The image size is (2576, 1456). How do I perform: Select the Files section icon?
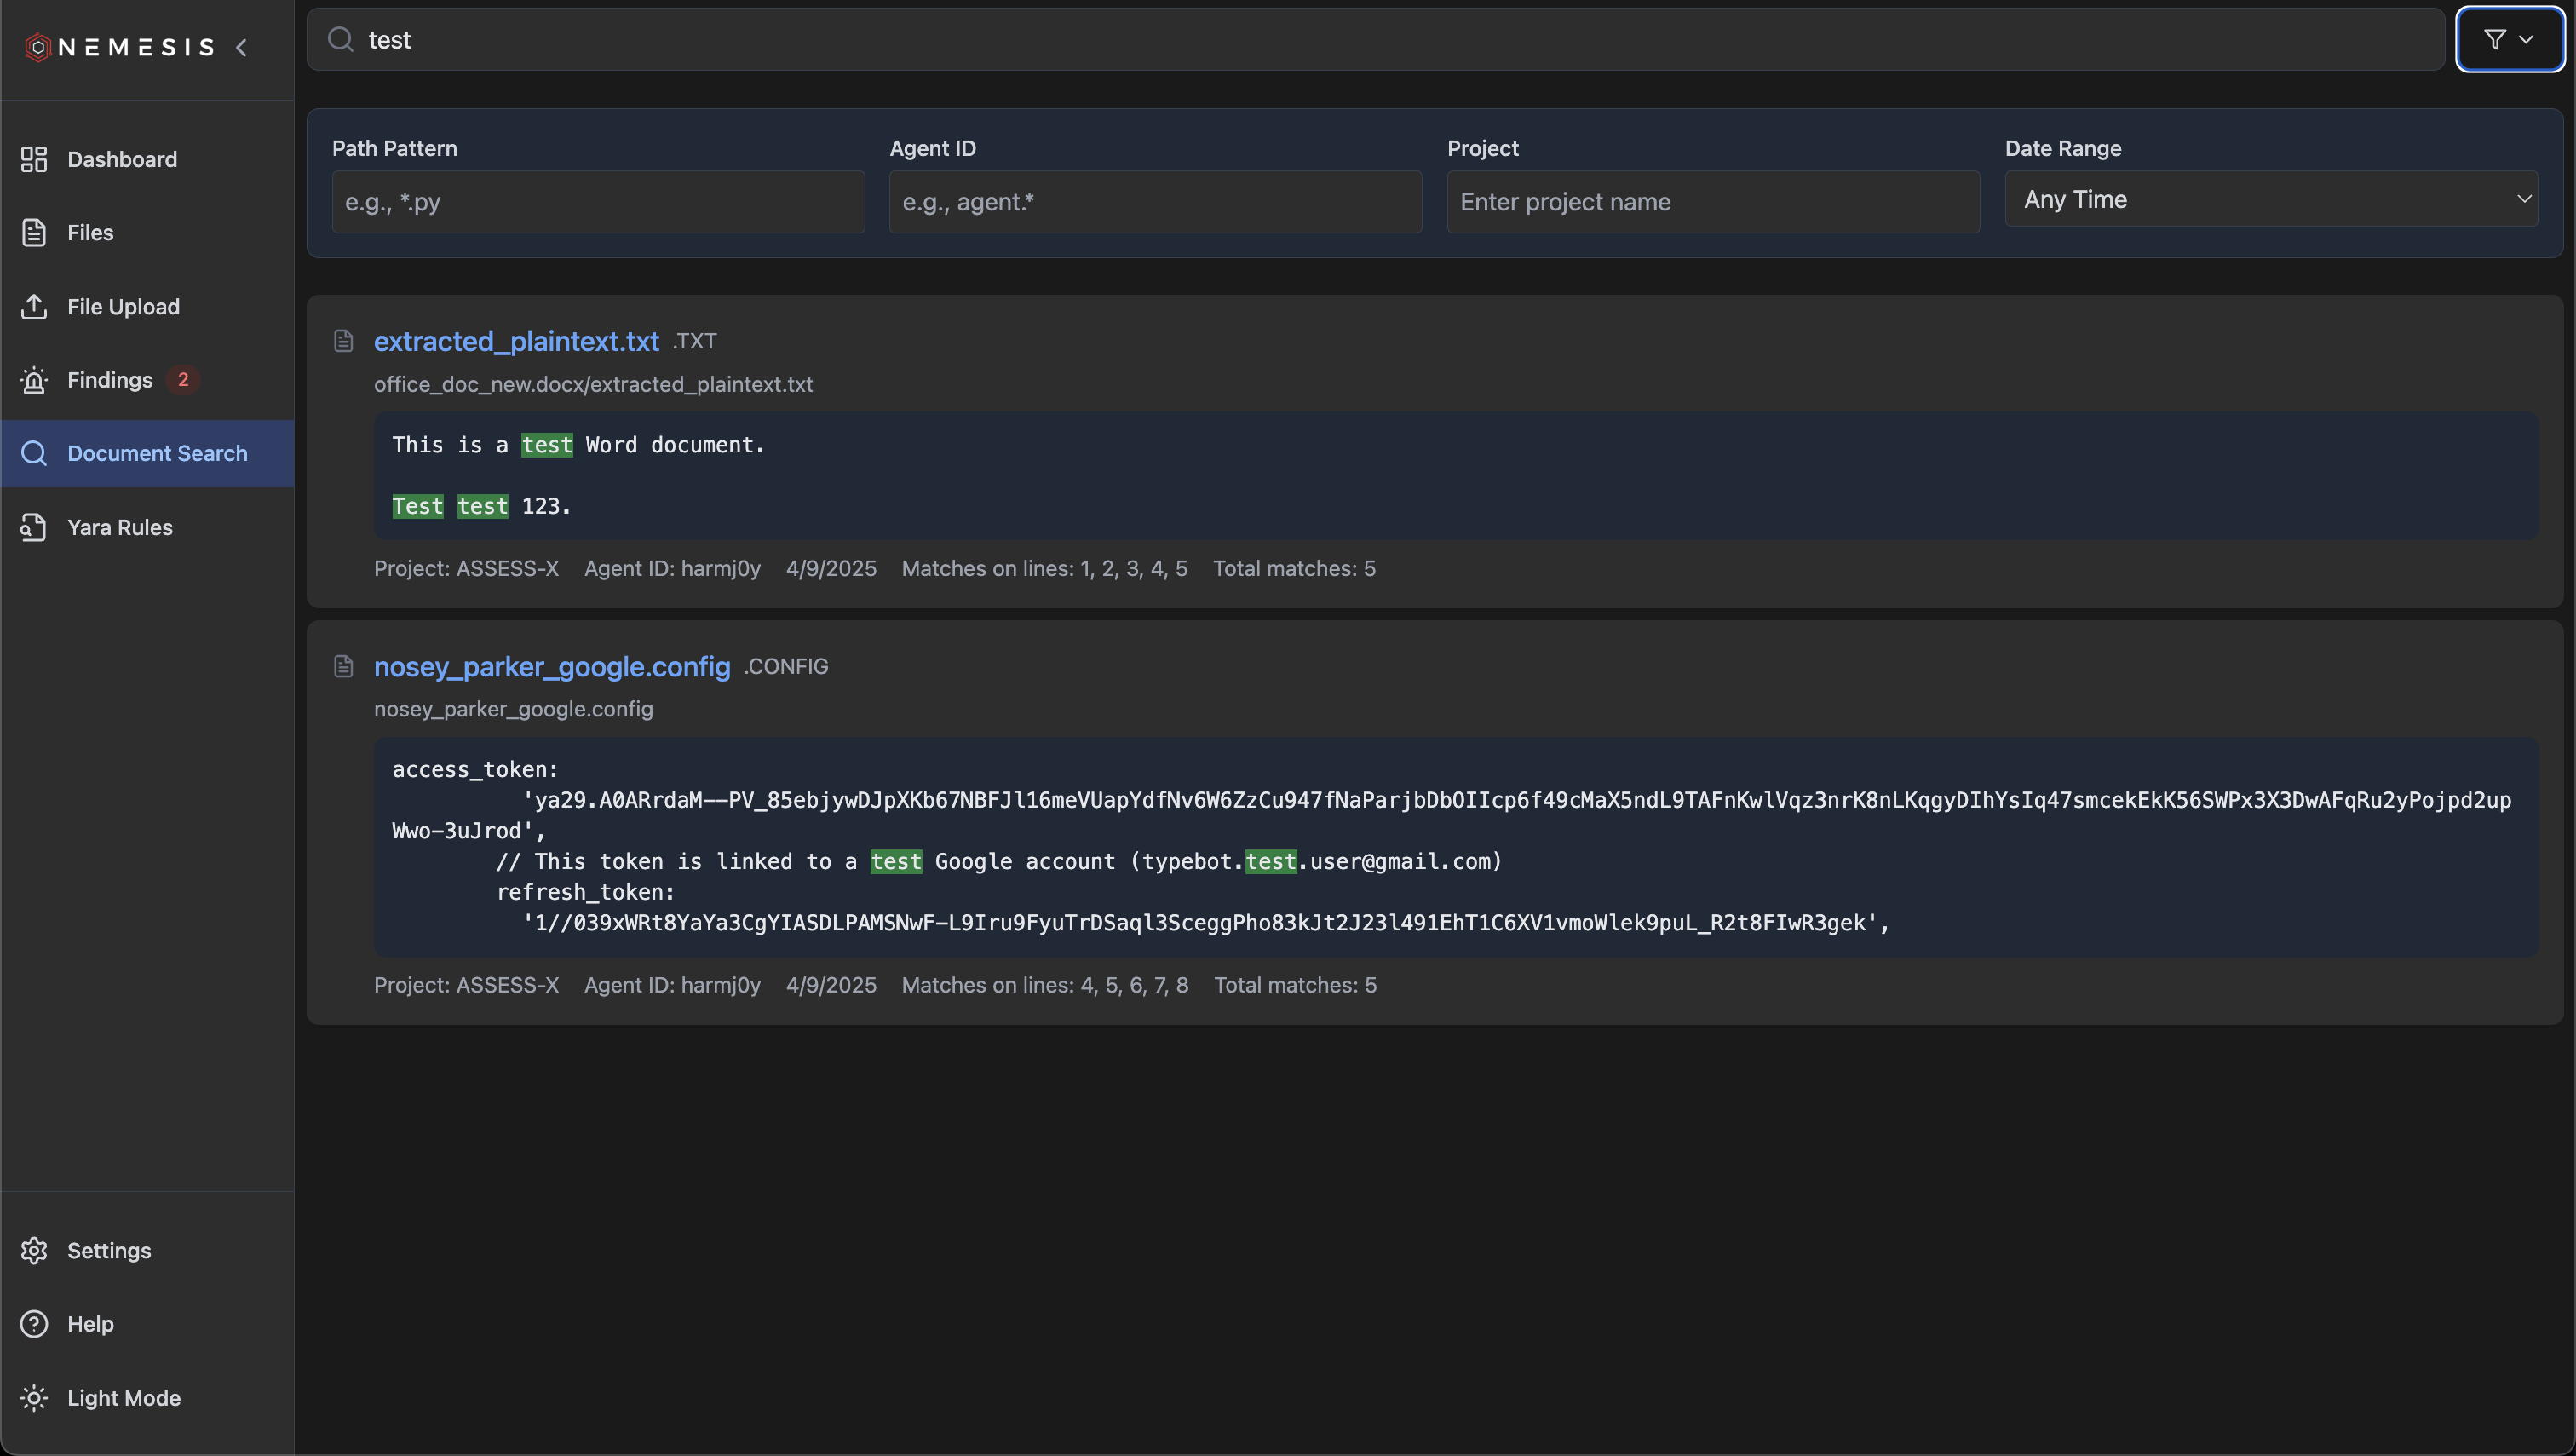pyautogui.click(x=34, y=232)
